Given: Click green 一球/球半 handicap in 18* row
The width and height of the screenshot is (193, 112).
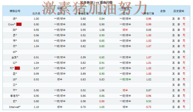Looking at the screenshot, I should (125, 79).
